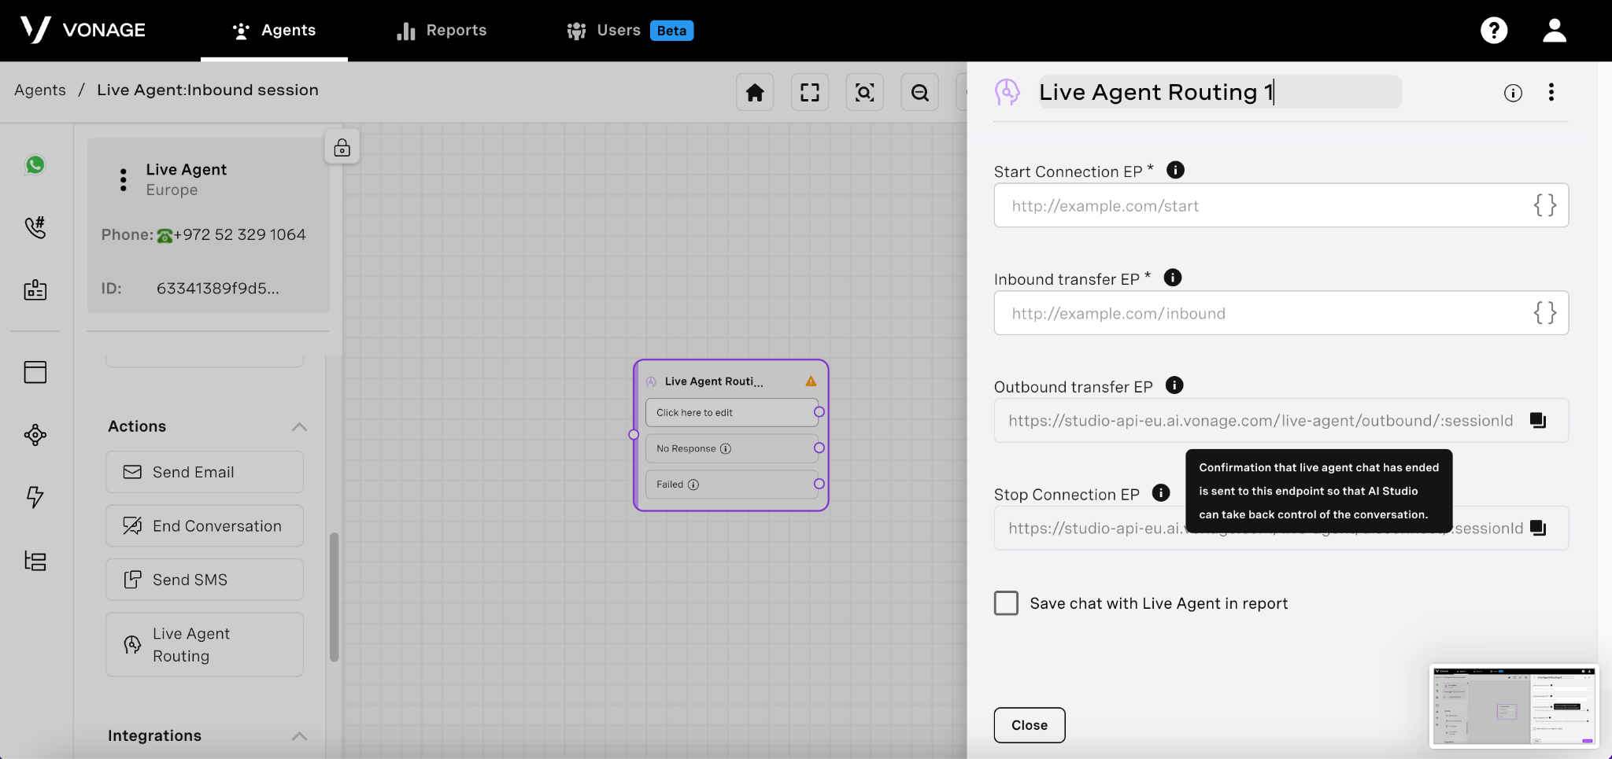The image size is (1612, 759).
Task: Collapse the Integrations section
Action: (299, 736)
